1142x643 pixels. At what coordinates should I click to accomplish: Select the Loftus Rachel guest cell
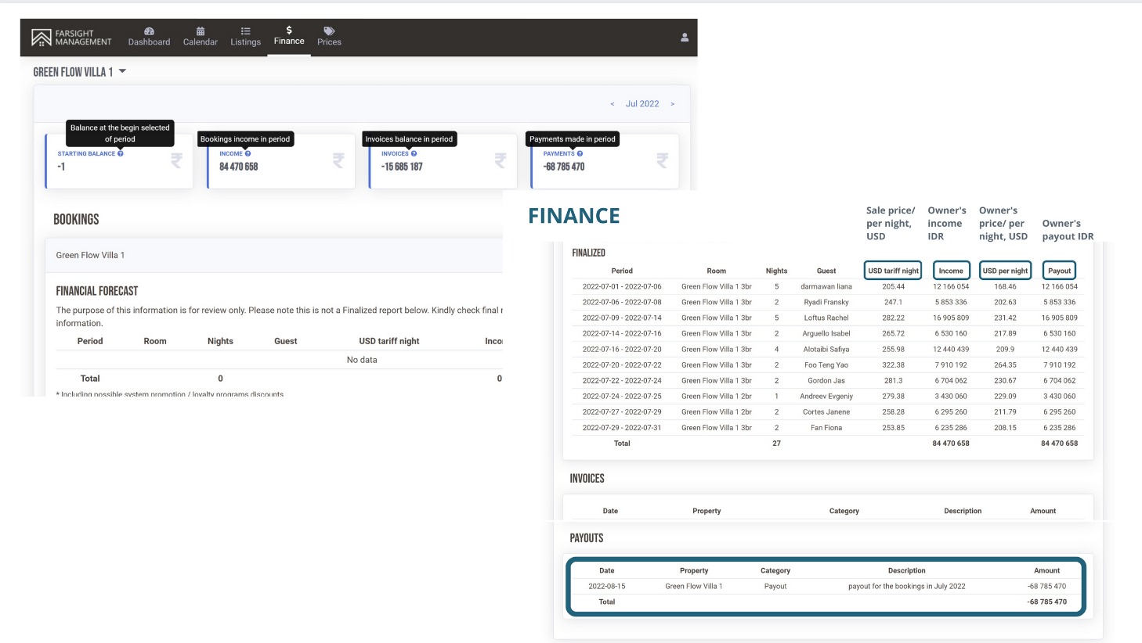tap(826, 318)
